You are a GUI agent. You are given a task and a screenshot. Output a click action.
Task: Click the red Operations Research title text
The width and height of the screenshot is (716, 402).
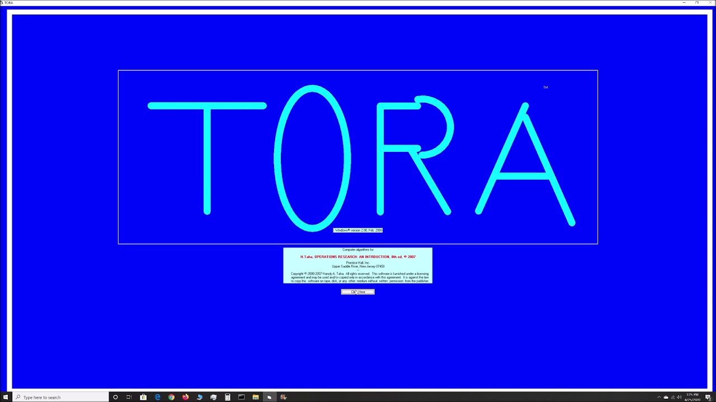click(358, 257)
